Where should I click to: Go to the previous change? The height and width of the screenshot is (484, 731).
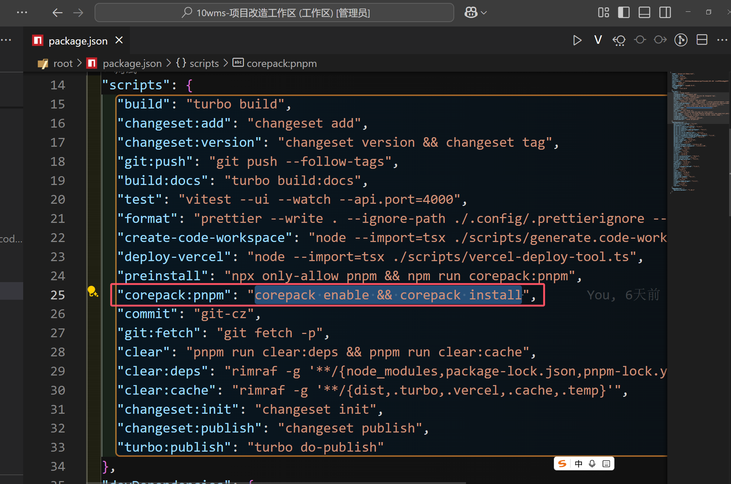(640, 40)
